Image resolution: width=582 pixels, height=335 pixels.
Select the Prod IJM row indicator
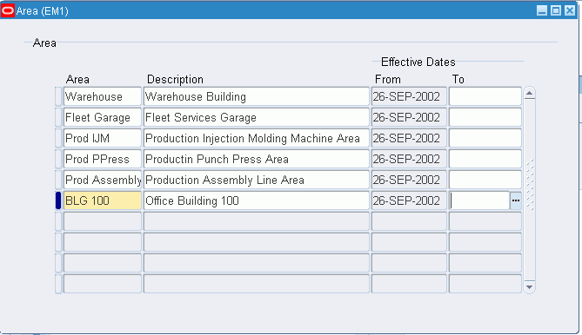click(x=58, y=138)
